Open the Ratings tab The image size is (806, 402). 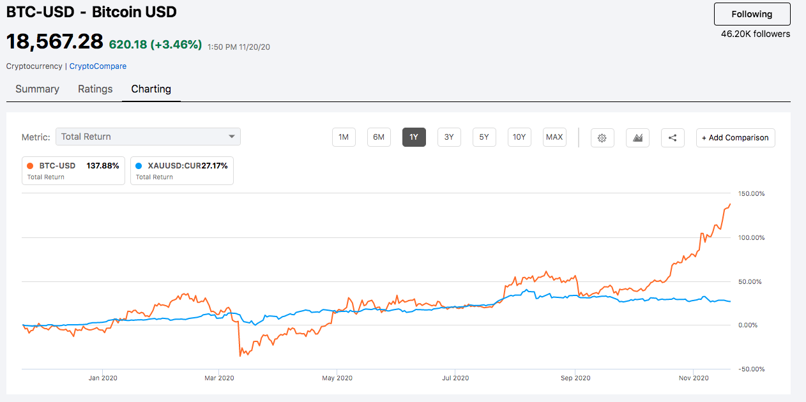click(95, 89)
